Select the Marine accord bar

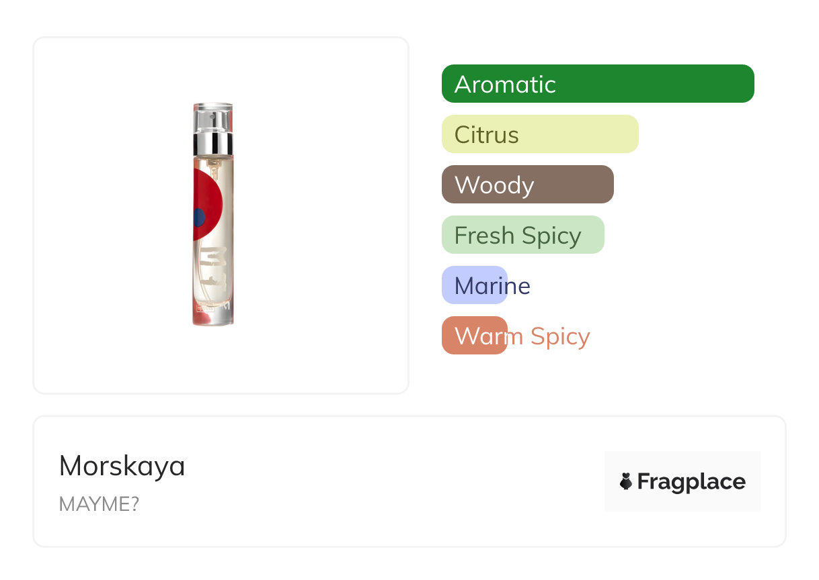pos(474,285)
